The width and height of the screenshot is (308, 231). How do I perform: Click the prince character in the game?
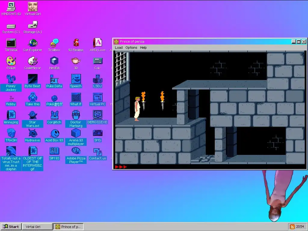(x=137, y=109)
